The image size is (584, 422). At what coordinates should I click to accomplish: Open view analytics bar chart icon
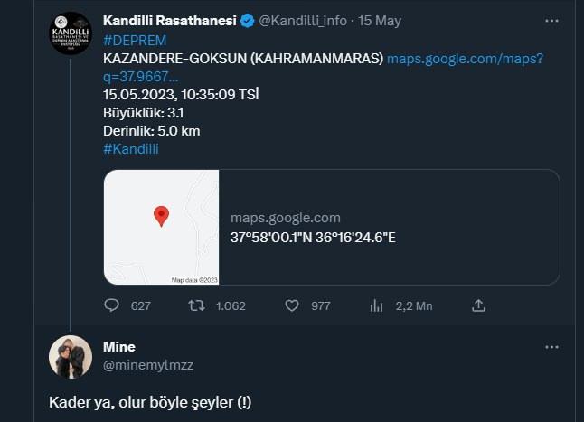(x=376, y=305)
